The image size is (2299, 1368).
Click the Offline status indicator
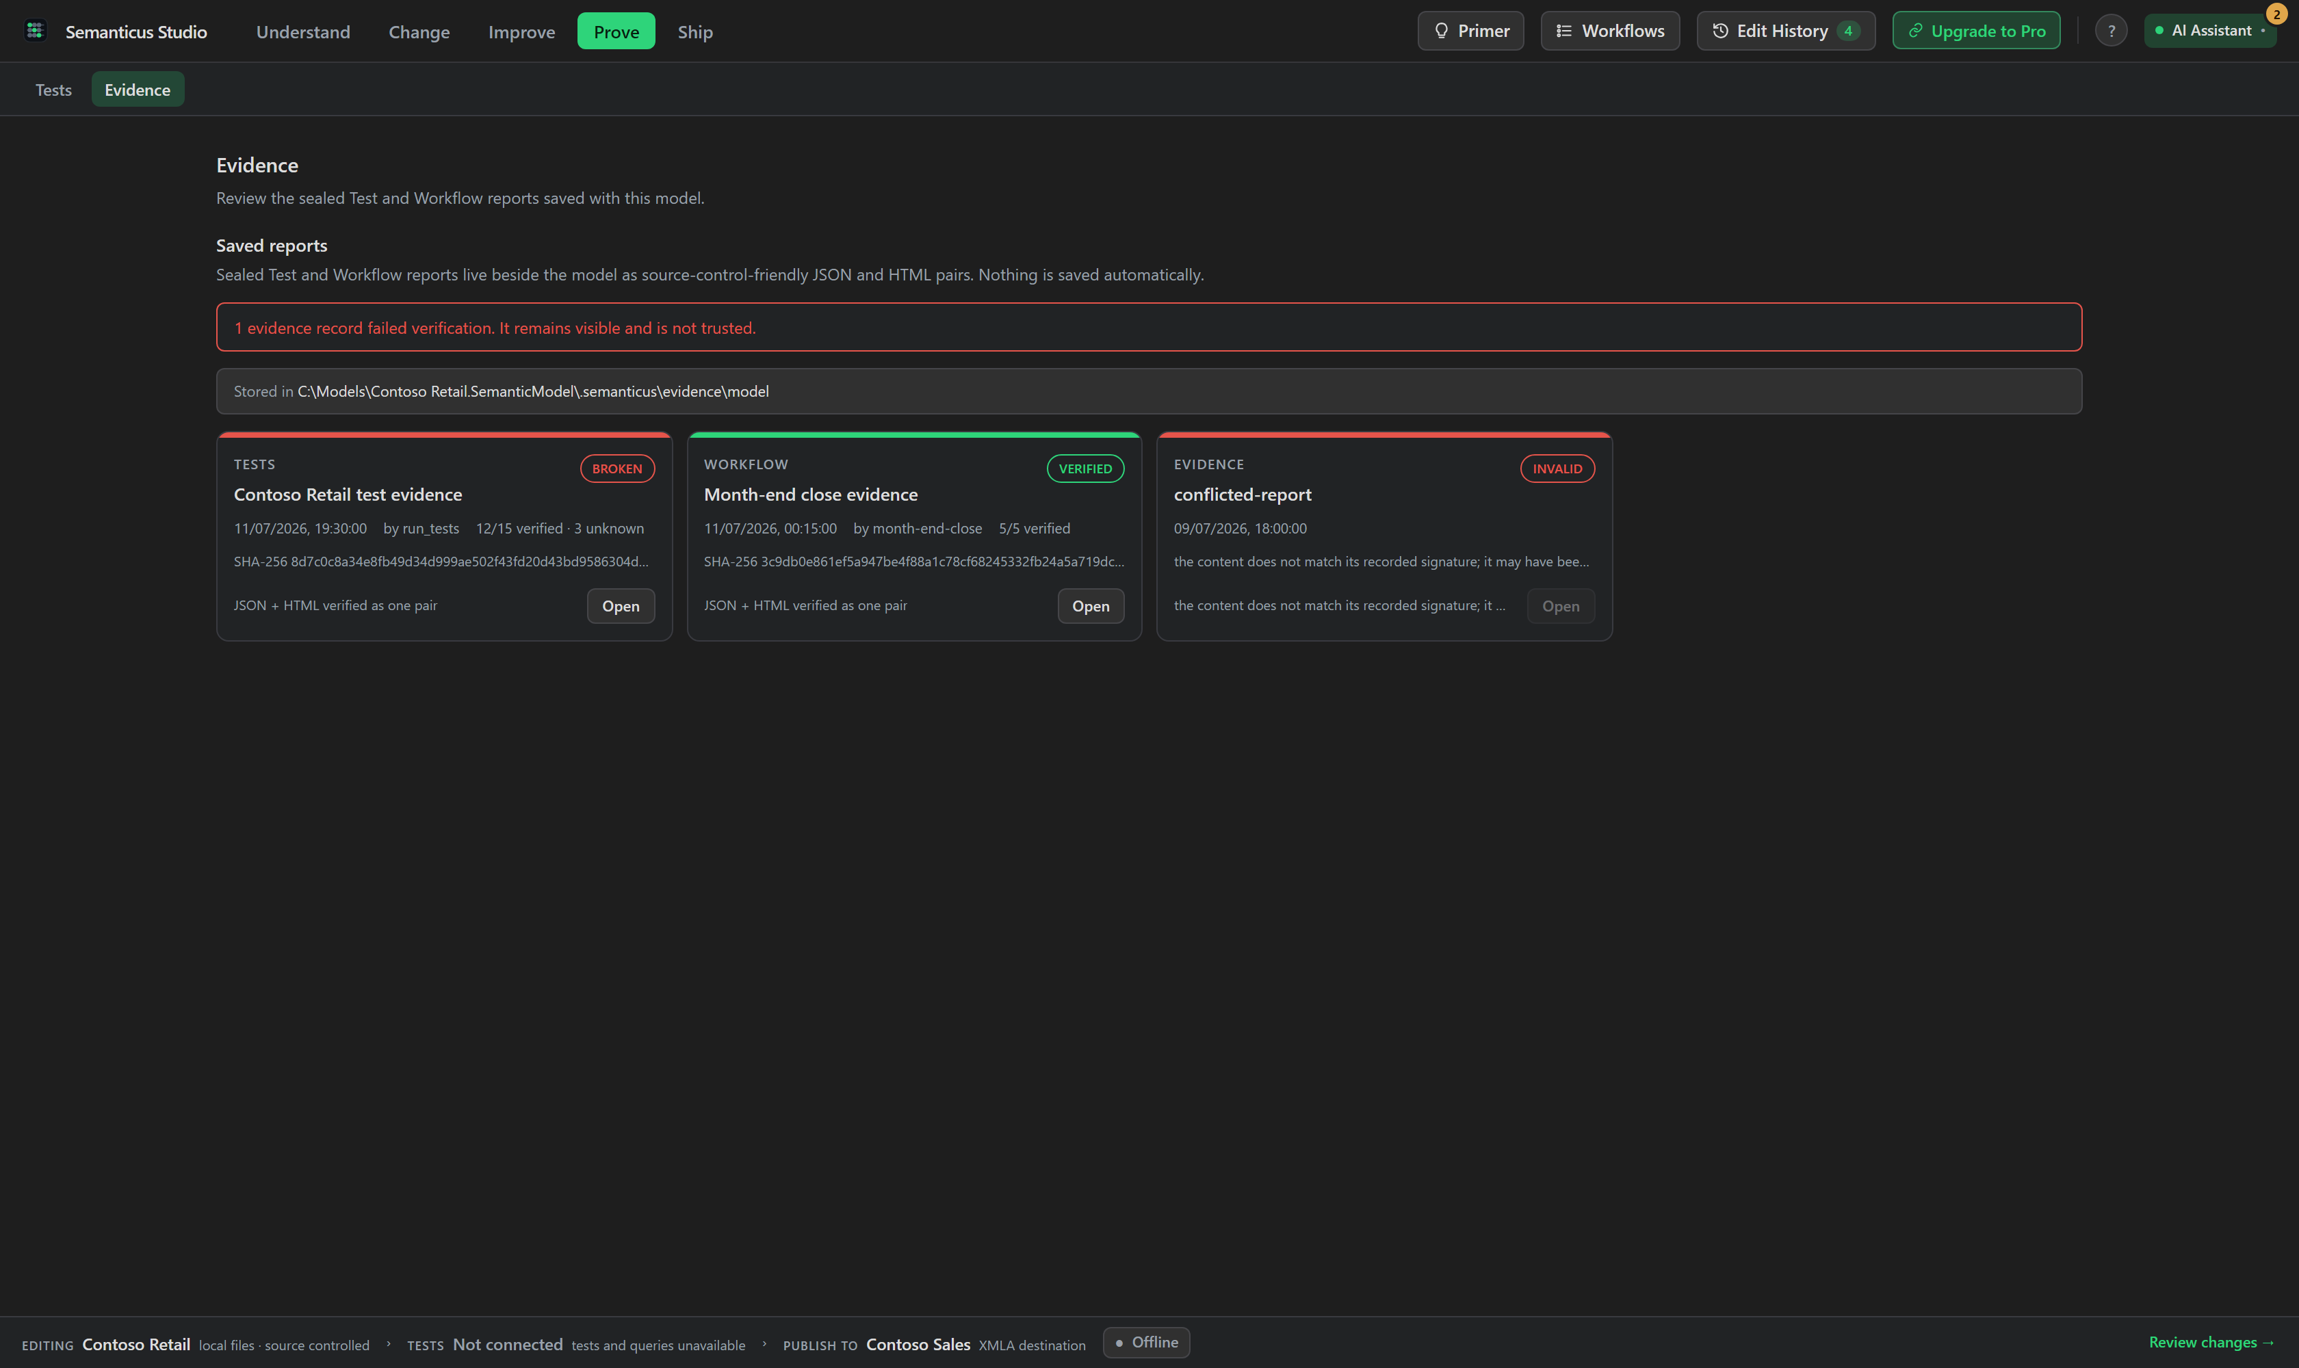click(1146, 1342)
